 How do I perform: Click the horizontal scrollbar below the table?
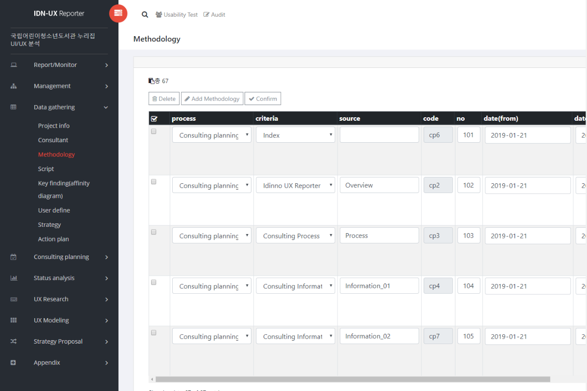[352, 379]
